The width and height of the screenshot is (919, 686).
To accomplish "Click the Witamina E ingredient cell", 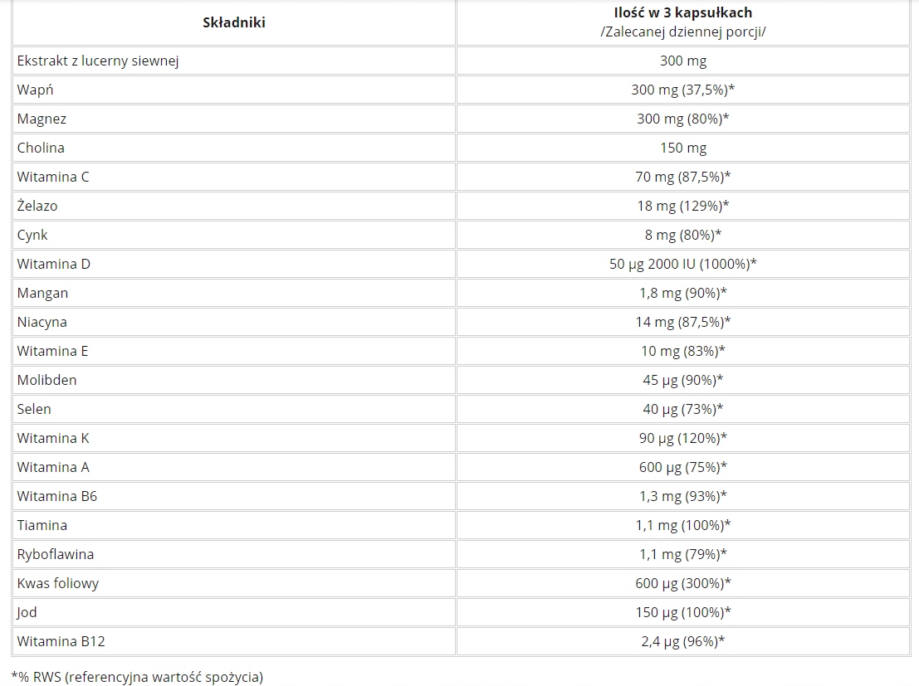I will coord(52,351).
